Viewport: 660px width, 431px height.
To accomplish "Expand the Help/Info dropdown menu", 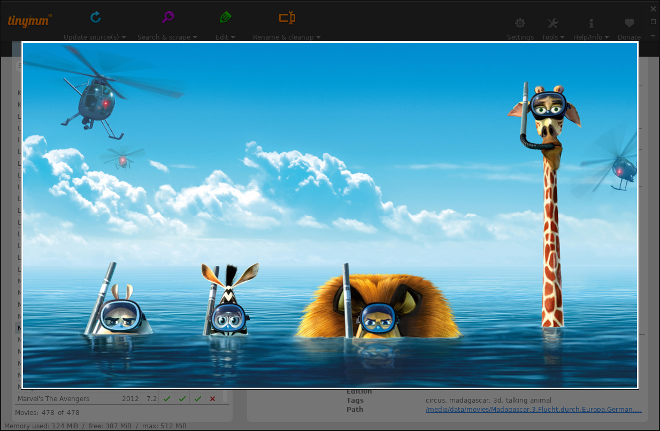I will click(x=607, y=37).
